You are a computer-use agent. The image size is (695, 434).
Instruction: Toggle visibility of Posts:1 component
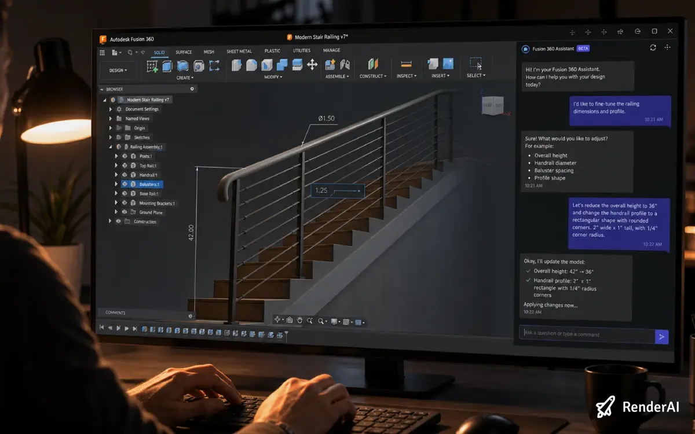pyautogui.click(x=124, y=156)
